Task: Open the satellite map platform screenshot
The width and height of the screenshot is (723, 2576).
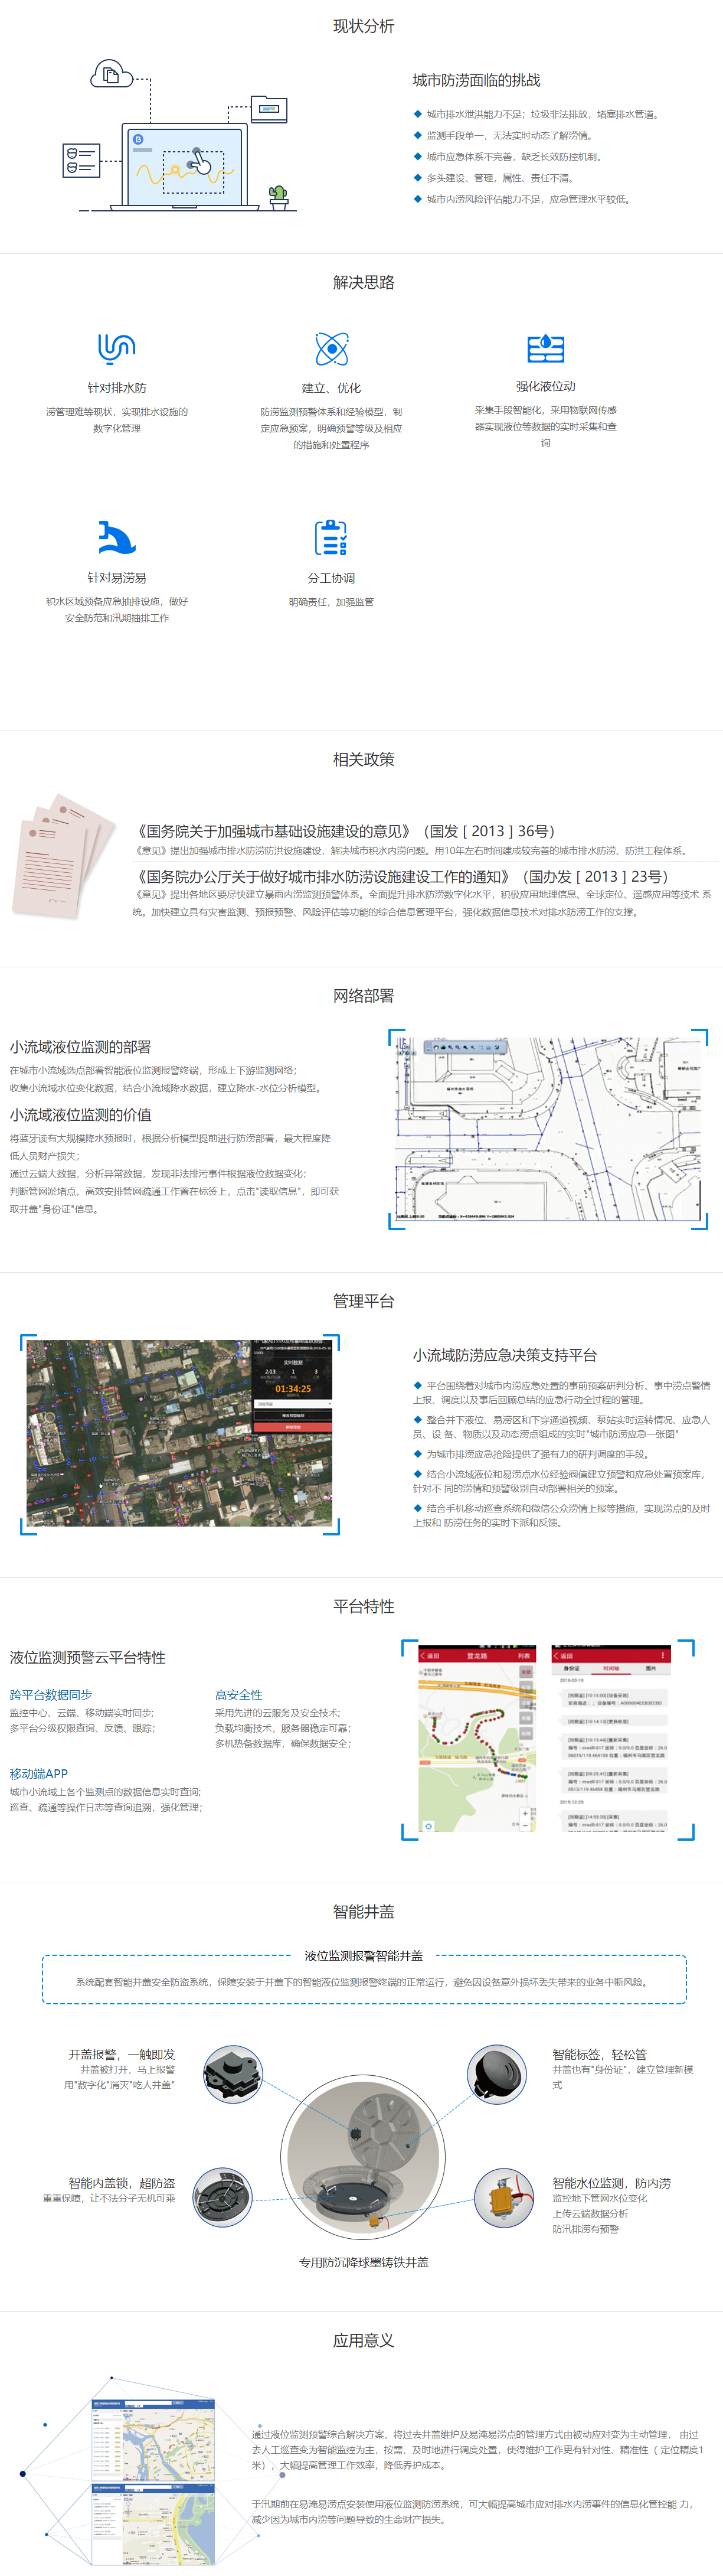Action: pyautogui.click(x=180, y=1433)
